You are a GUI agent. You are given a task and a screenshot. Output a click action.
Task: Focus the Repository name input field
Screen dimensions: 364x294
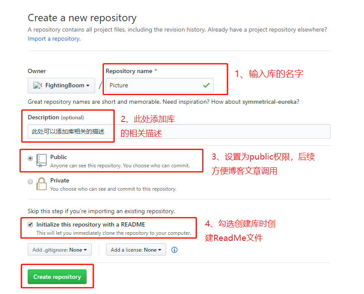[160, 85]
